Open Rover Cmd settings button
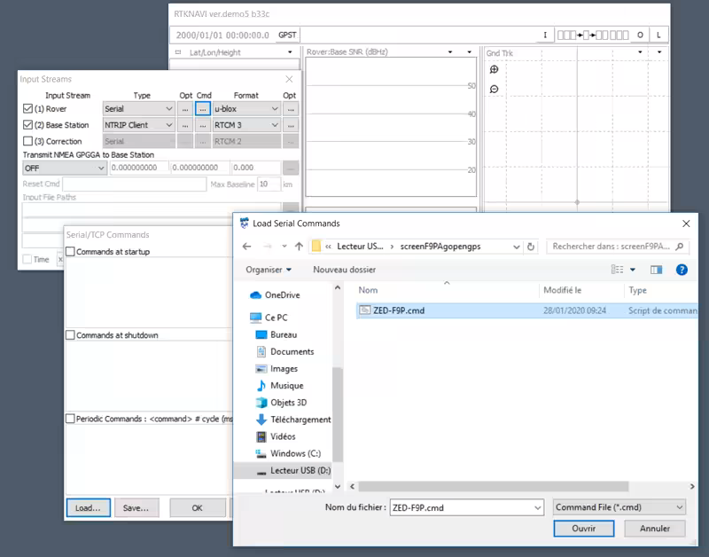The image size is (709, 557). pos(203,109)
